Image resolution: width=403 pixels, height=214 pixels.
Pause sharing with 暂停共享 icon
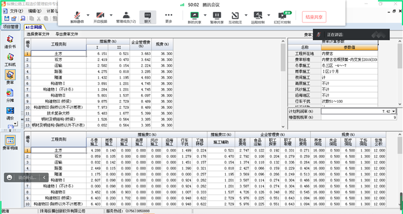click(217, 17)
